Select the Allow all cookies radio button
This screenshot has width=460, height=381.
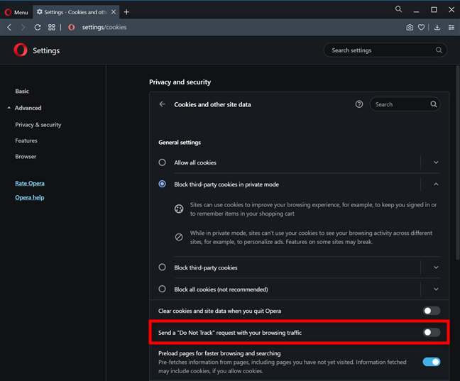pos(163,162)
